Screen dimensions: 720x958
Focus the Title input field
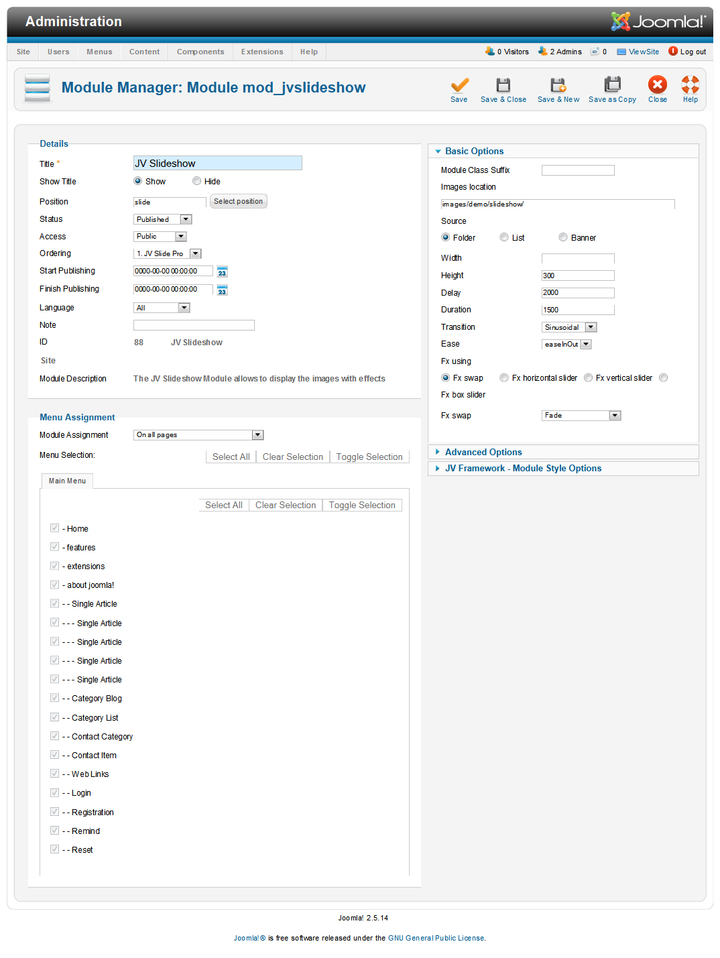(218, 163)
